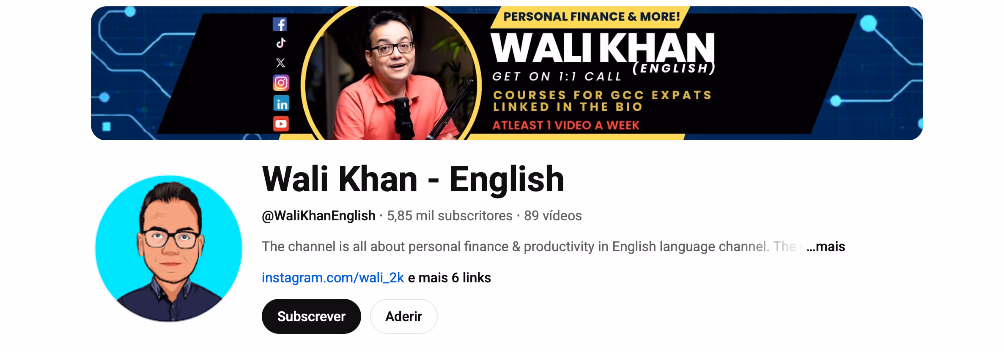This screenshot has width=1004, height=352.
Task: Click the '89 vídeos' count
Action: [x=553, y=216]
